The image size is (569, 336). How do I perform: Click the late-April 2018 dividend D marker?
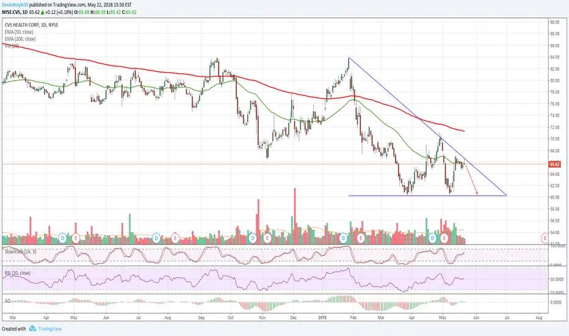click(x=432, y=238)
